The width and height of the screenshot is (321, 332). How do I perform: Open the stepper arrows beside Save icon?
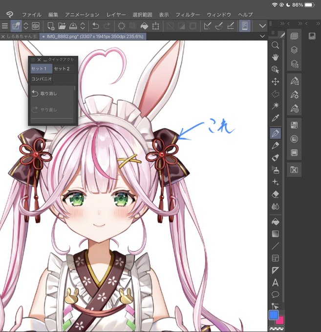(83, 26)
